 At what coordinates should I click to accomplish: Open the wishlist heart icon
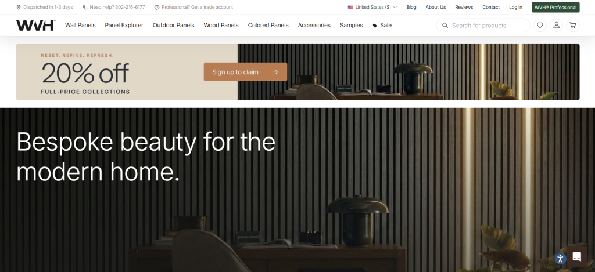coord(540,26)
